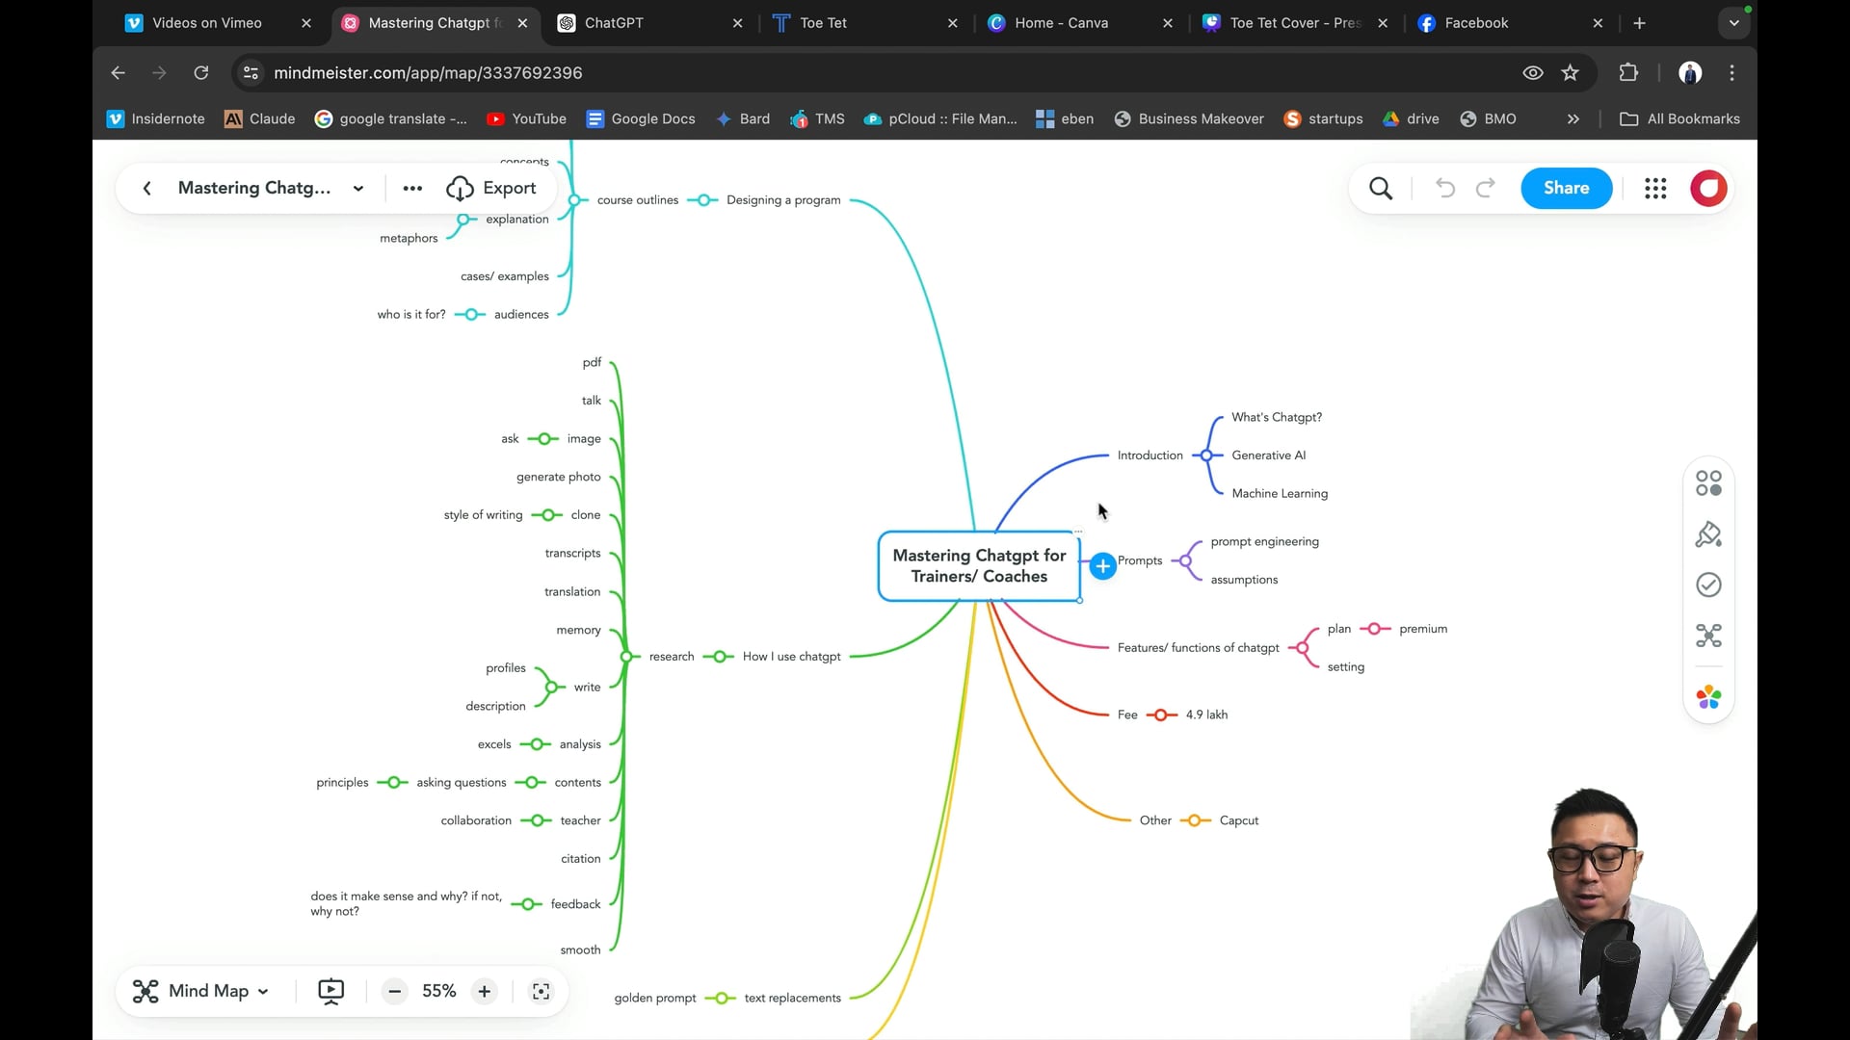1850x1040 pixels.
Task: Open the Google Docs bookmark
Action: tap(641, 119)
